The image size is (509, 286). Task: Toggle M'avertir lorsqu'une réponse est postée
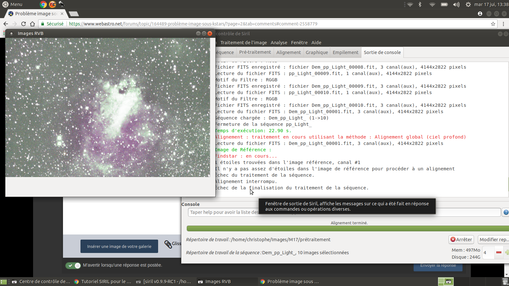pyautogui.click(x=73, y=265)
